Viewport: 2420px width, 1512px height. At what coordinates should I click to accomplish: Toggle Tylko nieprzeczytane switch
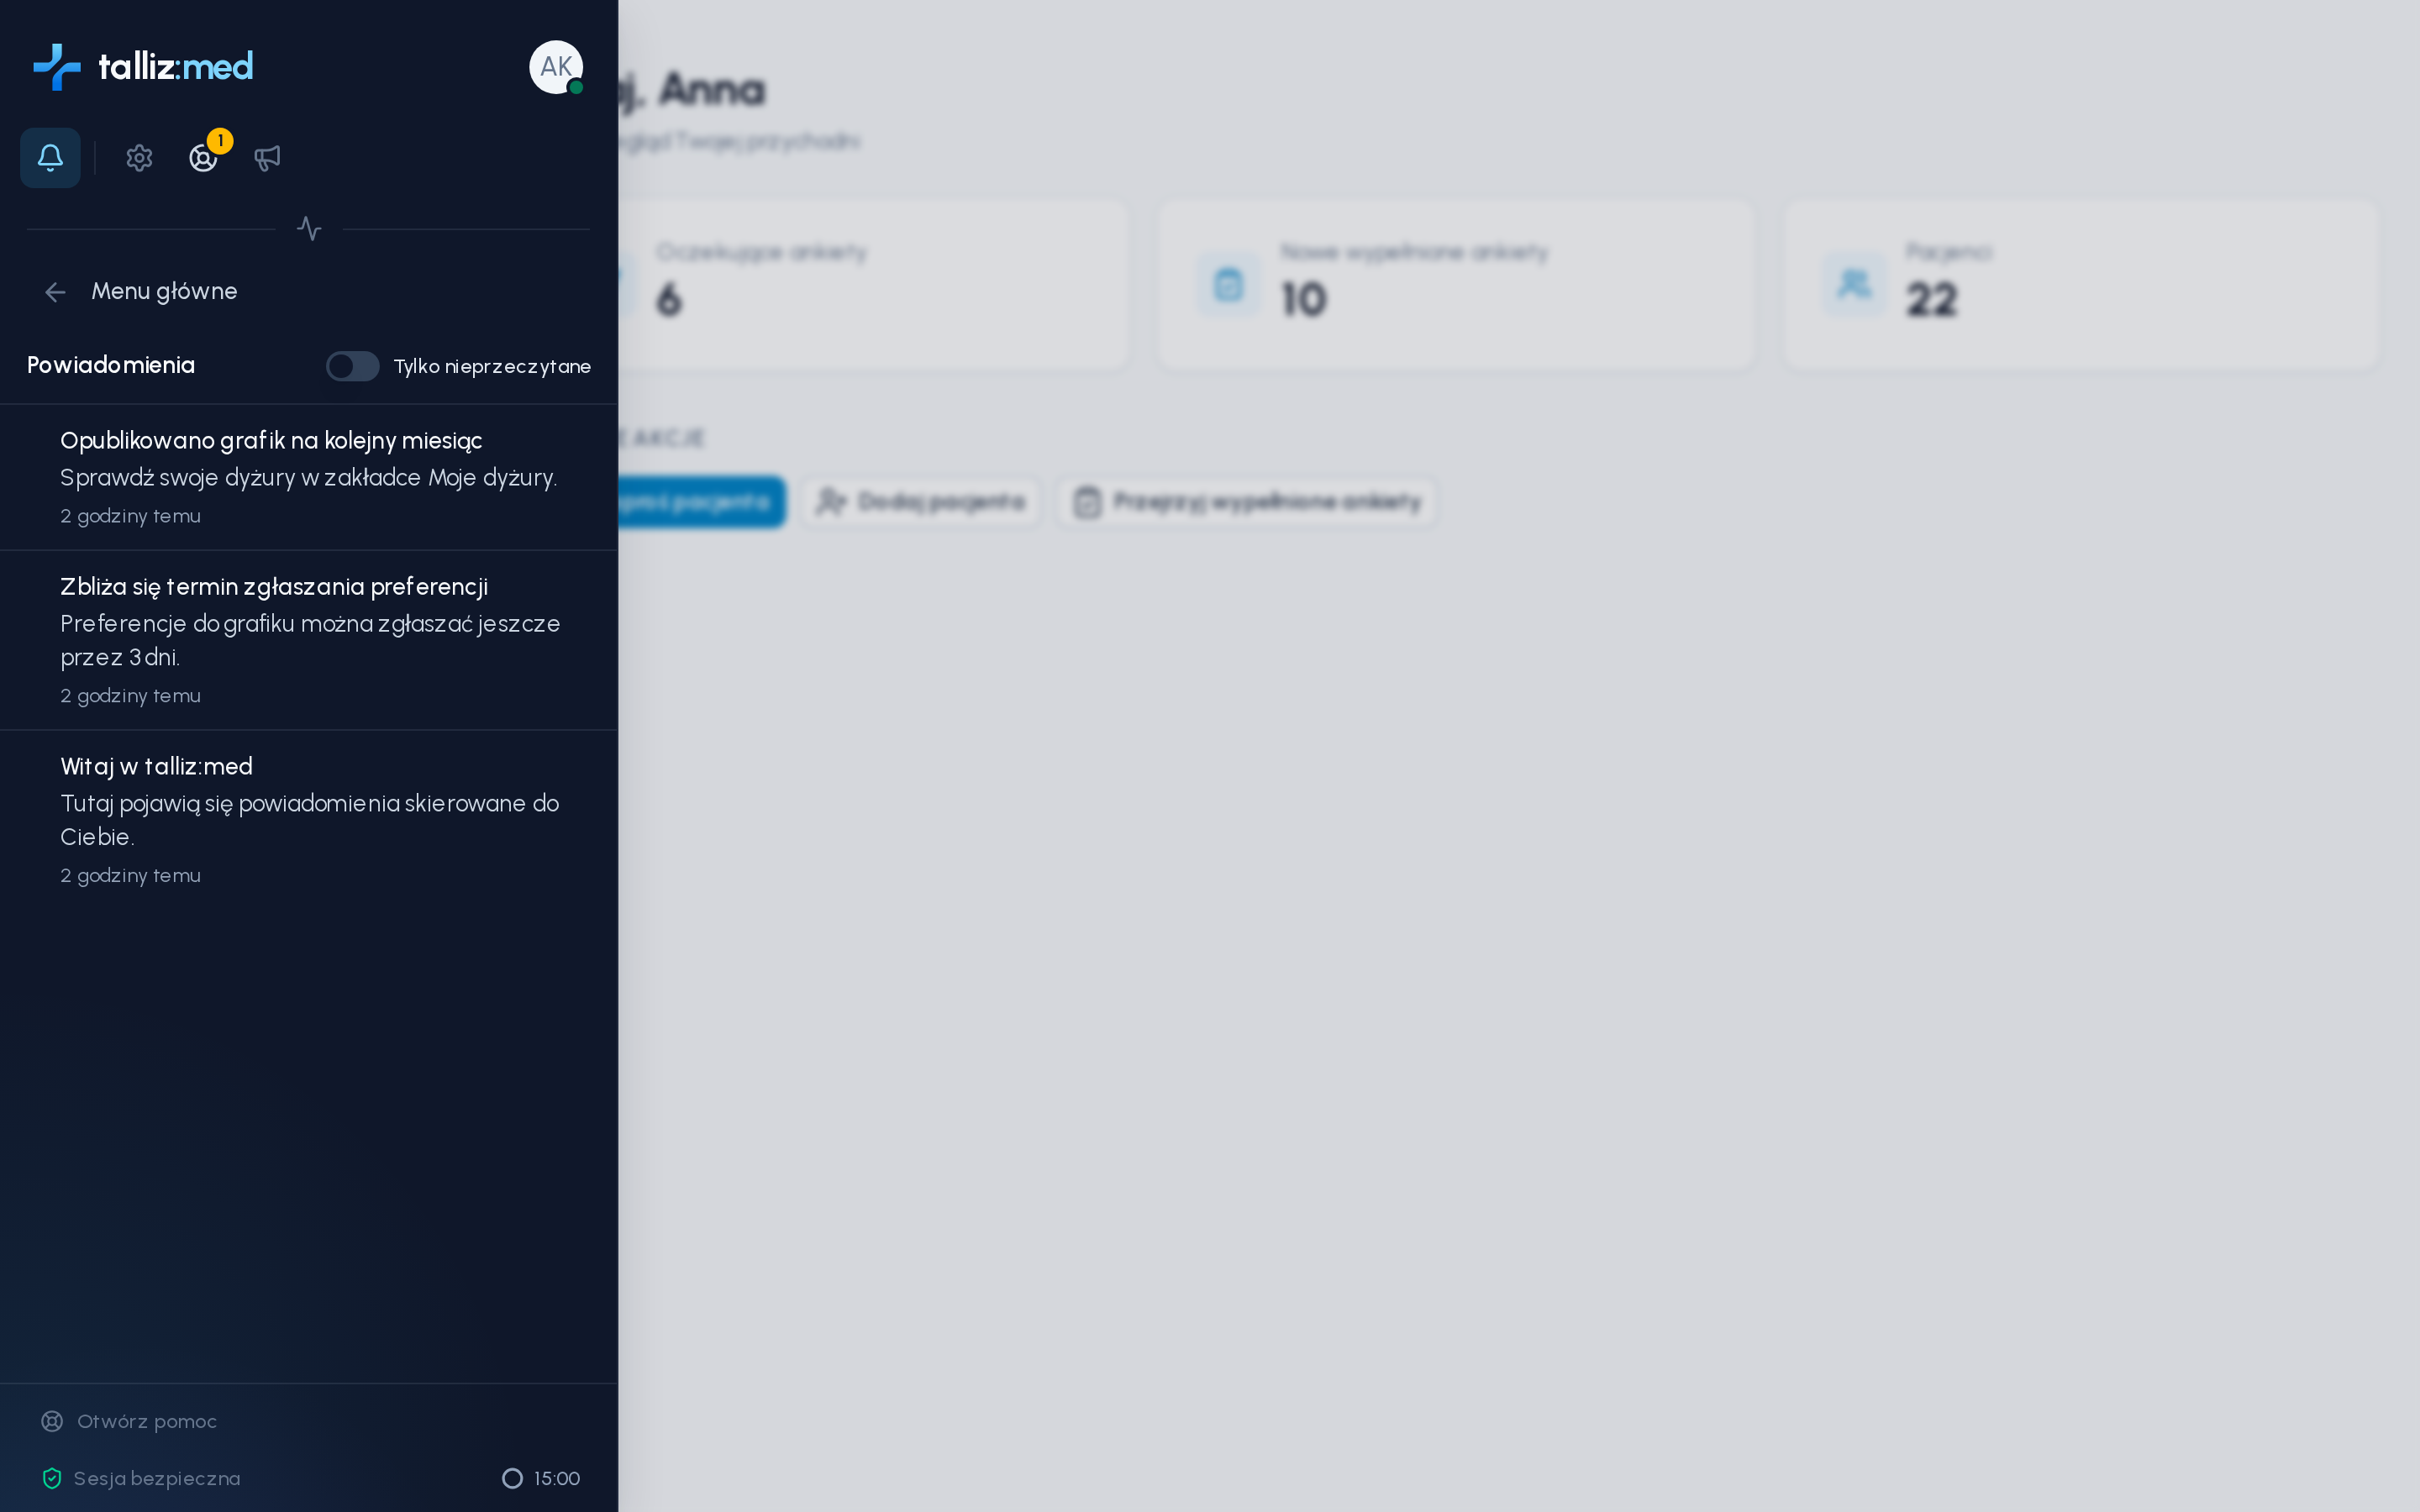tap(353, 366)
